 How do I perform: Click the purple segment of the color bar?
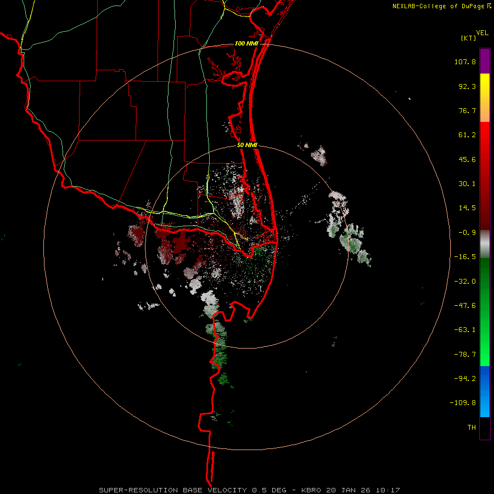coord(485,61)
